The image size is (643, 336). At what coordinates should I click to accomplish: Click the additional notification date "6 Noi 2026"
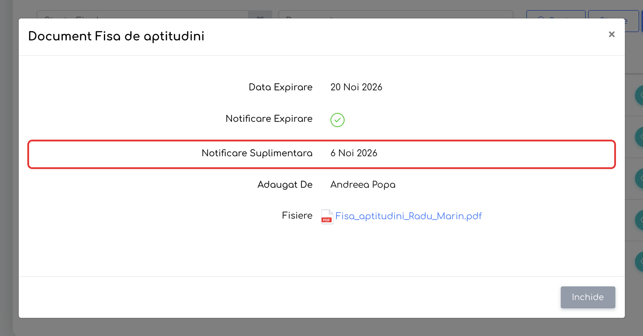354,153
